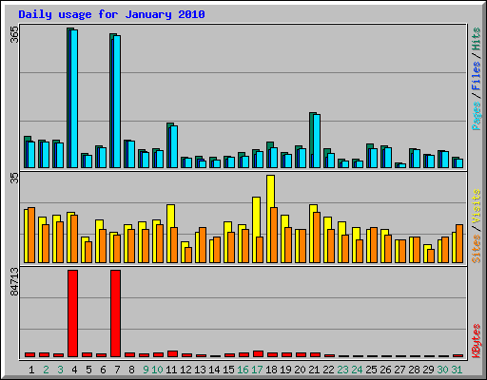The width and height of the screenshot is (487, 380).
Task: Click the KBytes legend label
Action: [x=477, y=341]
